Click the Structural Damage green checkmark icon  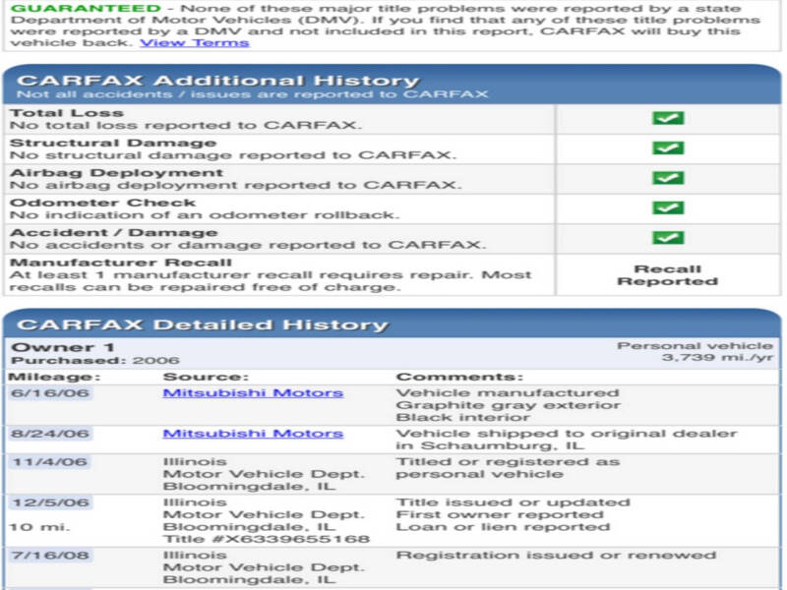pos(668,148)
